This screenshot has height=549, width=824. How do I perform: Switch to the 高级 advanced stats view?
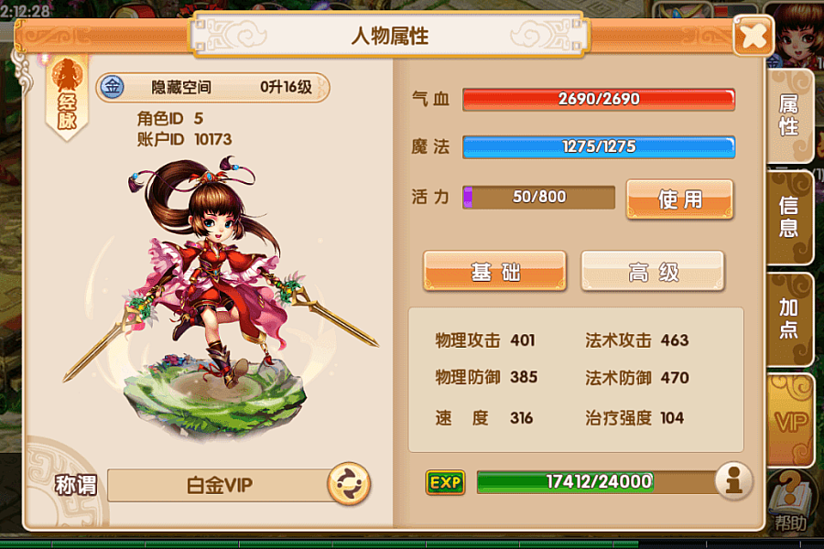653,271
